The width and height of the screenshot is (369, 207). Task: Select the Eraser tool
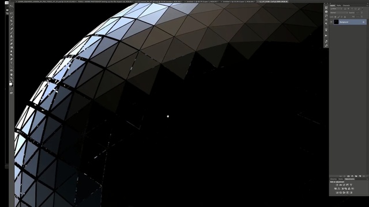pos(12,44)
